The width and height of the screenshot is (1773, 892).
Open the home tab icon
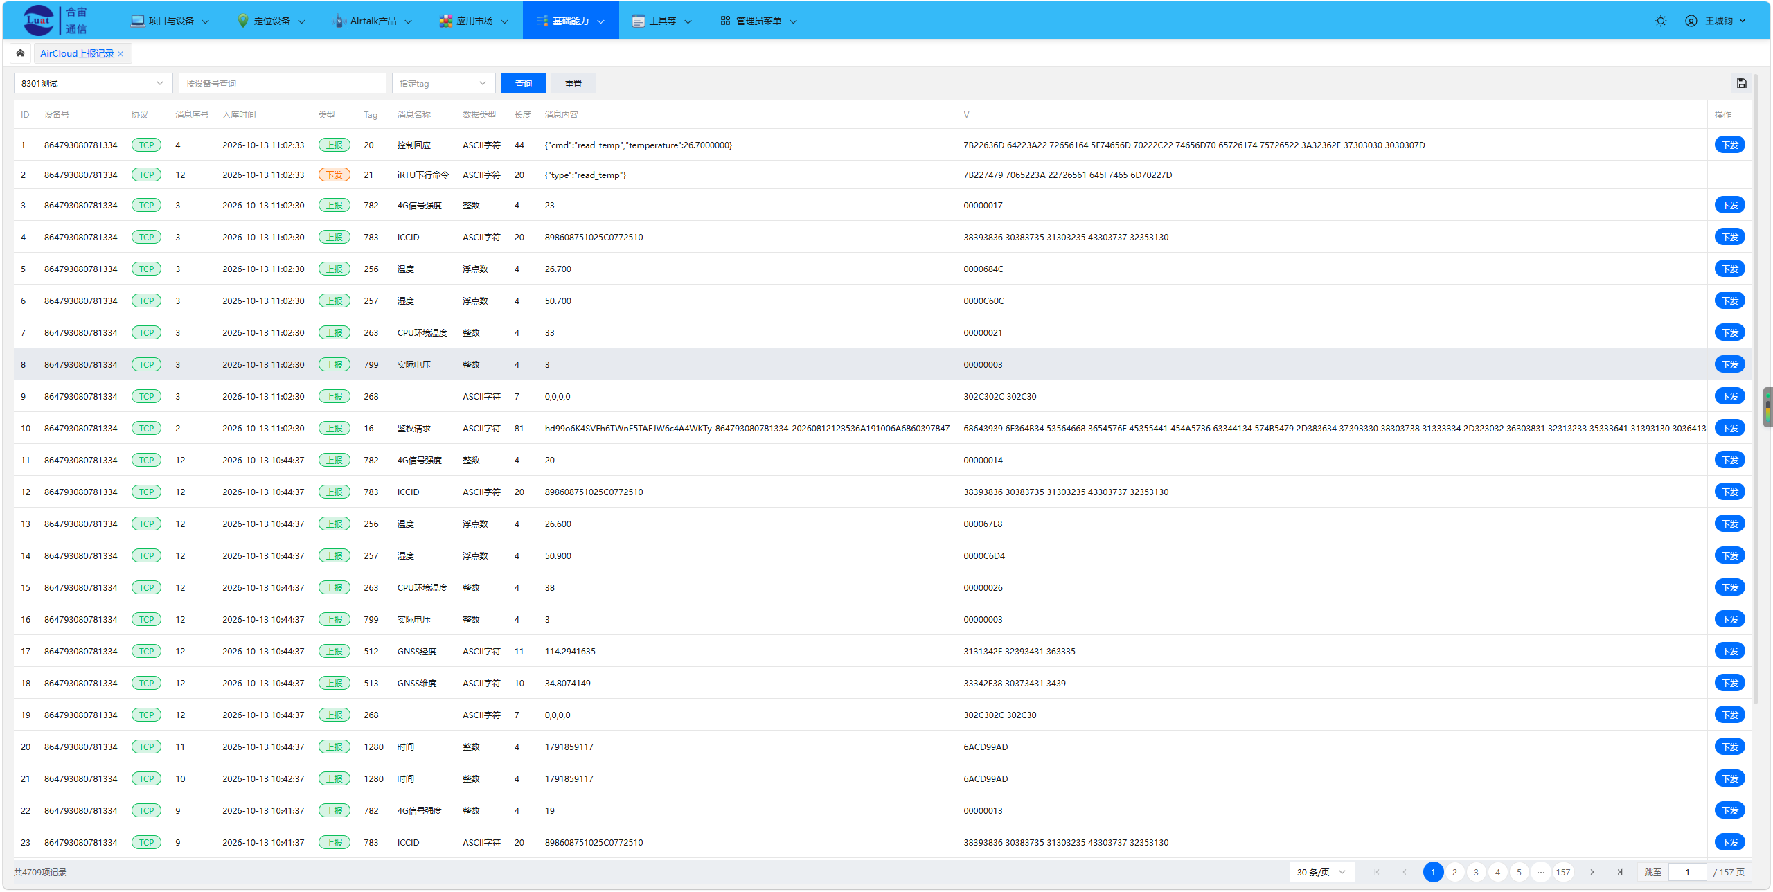(20, 53)
